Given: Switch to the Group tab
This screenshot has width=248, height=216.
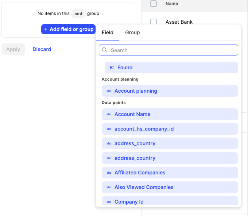Looking at the screenshot, I should [132, 32].
